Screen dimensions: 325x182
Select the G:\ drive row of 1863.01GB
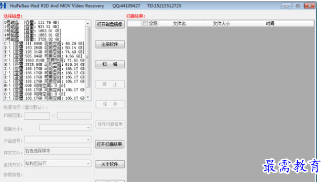tap(44, 60)
